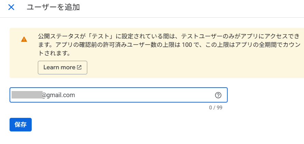The height and width of the screenshot is (144, 304).
Task: Click the blue 保存 button
Action: (20, 125)
